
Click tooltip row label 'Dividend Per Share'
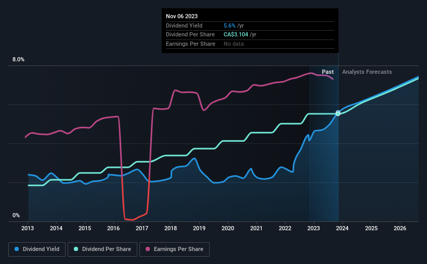(190, 35)
